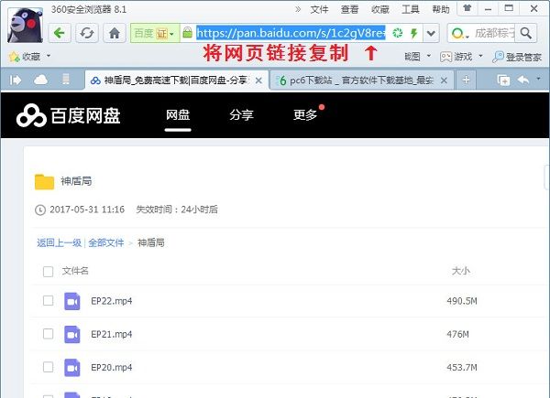Open a new tab with plus button
The height and width of the screenshot is (398, 550).
[466, 81]
